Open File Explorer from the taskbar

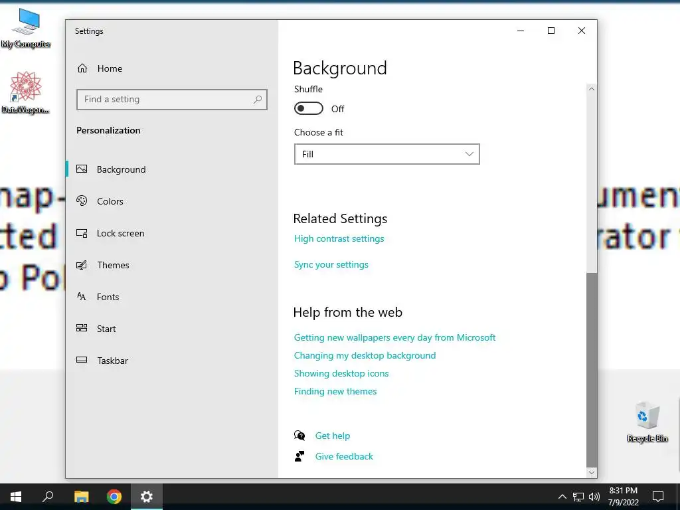pos(81,497)
